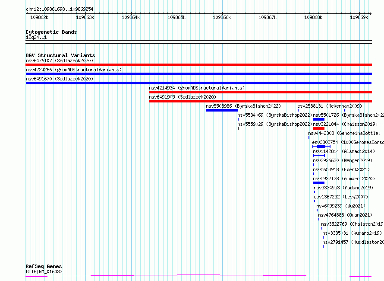Viewport: 384px width, 281px height.
Task: Click the nsv6491670 (Sedlazeck2020) label
Action: [60, 79]
